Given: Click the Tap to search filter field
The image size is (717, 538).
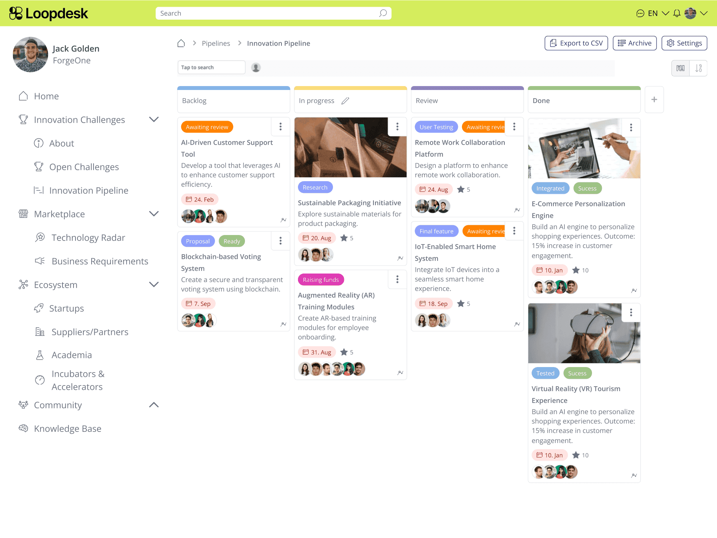Looking at the screenshot, I should point(211,67).
